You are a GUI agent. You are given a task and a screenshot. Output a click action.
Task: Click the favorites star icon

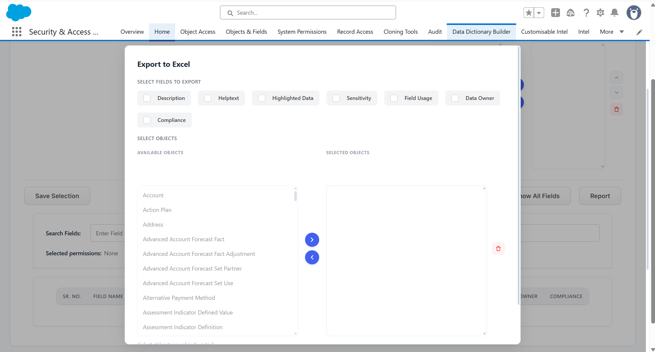pyautogui.click(x=529, y=13)
